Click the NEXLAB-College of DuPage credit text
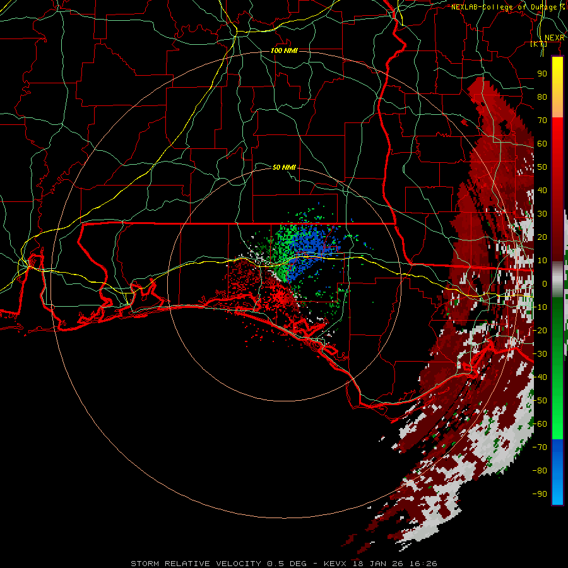The image size is (568, 568). pyautogui.click(x=504, y=7)
